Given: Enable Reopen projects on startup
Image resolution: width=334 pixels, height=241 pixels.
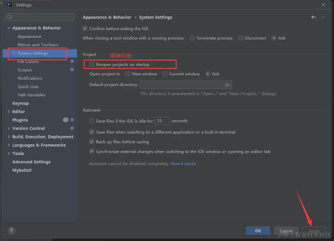Looking at the screenshot, I should click(92, 64).
